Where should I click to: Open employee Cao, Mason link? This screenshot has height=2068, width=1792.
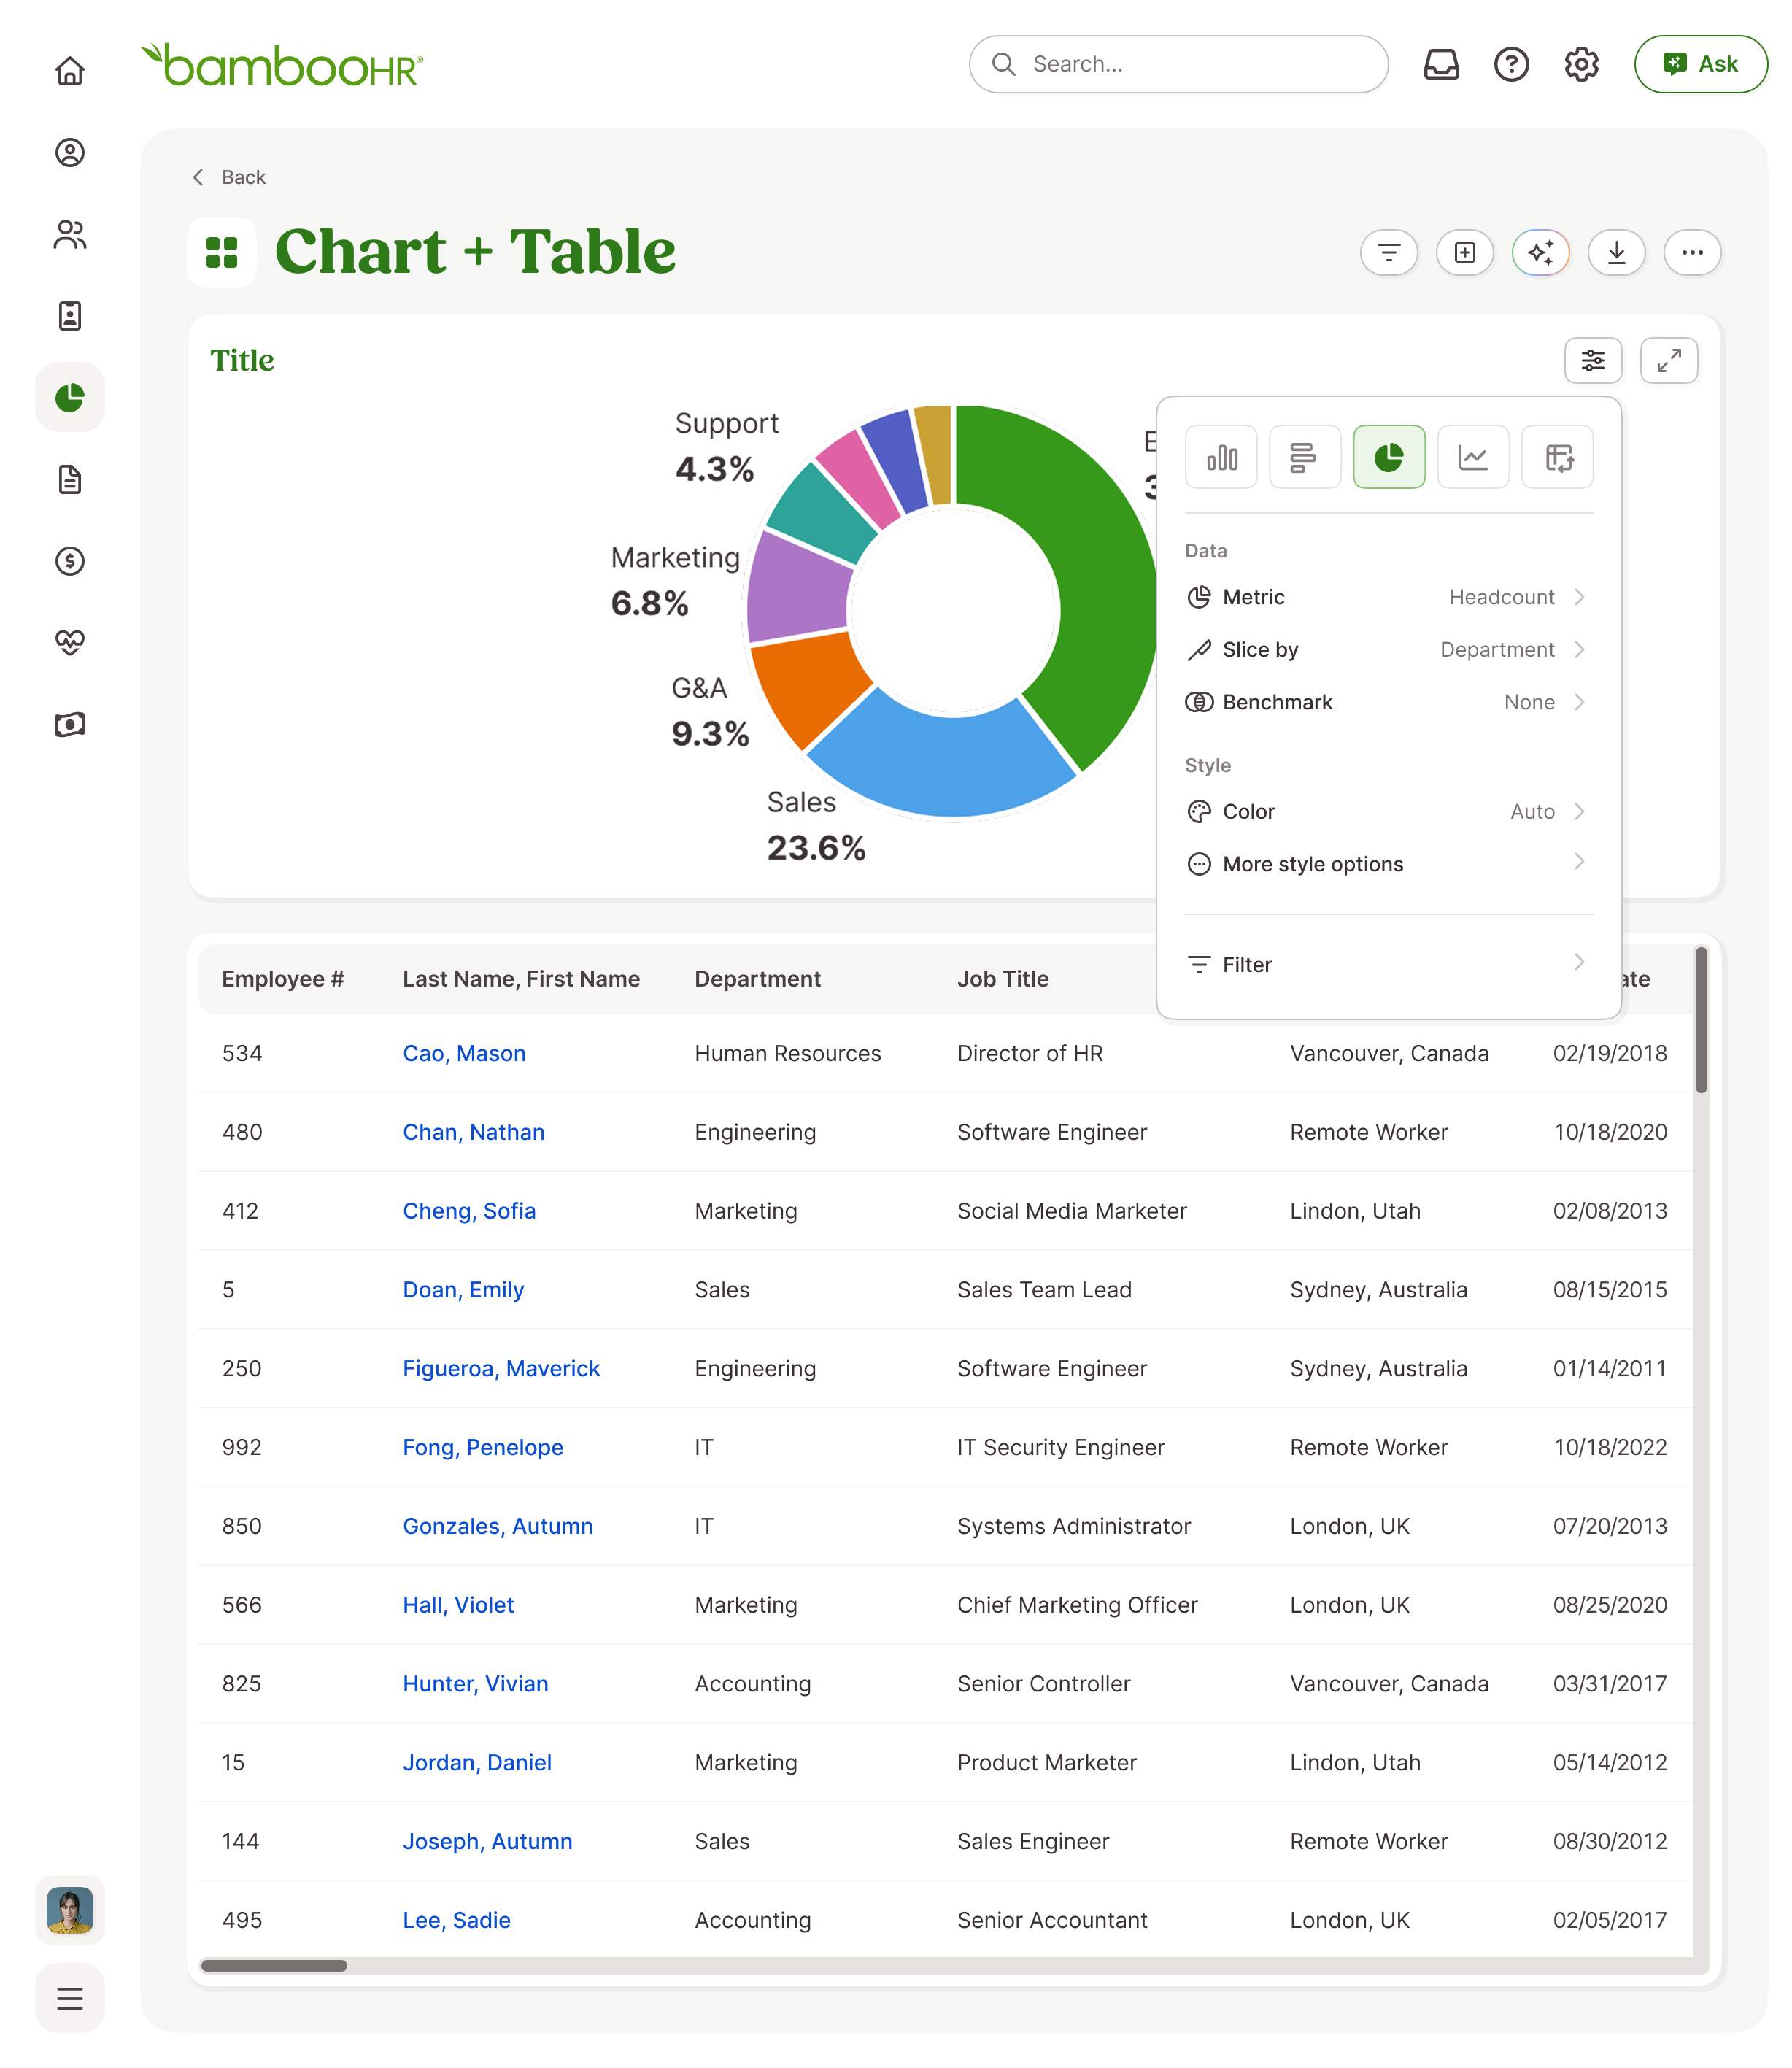pos(464,1053)
